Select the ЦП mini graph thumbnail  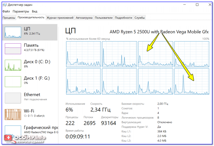(x=13, y=32)
